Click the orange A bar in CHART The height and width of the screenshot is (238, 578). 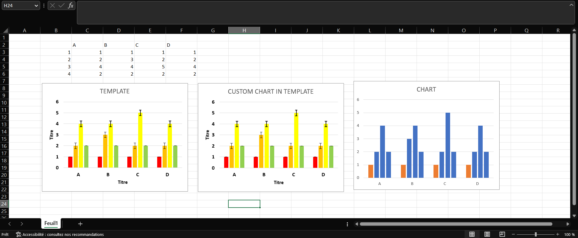click(371, 171)
